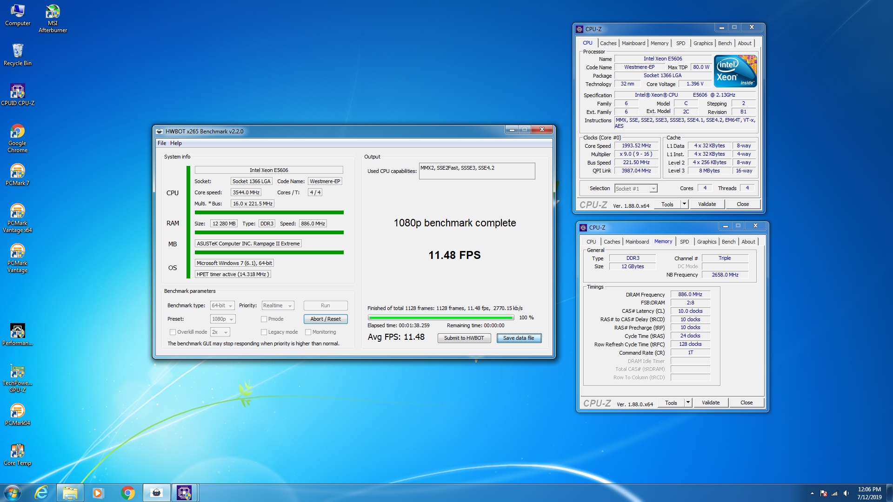Open Graphics tab in lower CPU-Z

pyautogui.click(x=706, y=242)
